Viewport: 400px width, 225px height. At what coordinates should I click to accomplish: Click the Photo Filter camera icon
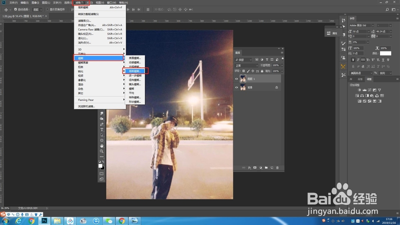click(x=372, y=96)
